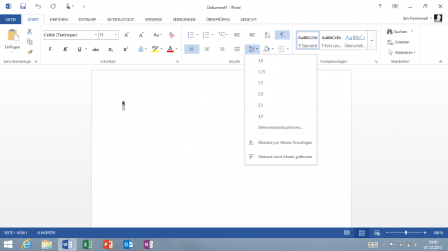This screenshot has height=251, width=448.
Task: Open Schriftart dialog launcher
Action: tap(177, 62)
